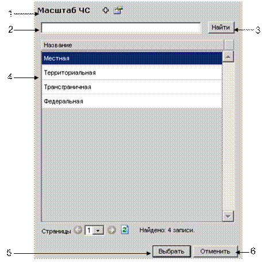Click the Название column header

pyautogui.click(x=132, y=45)
